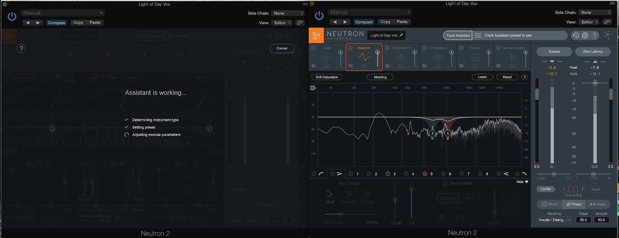Go to next preset in right window
Screen dimensions: 619x238
coord(345,22)
